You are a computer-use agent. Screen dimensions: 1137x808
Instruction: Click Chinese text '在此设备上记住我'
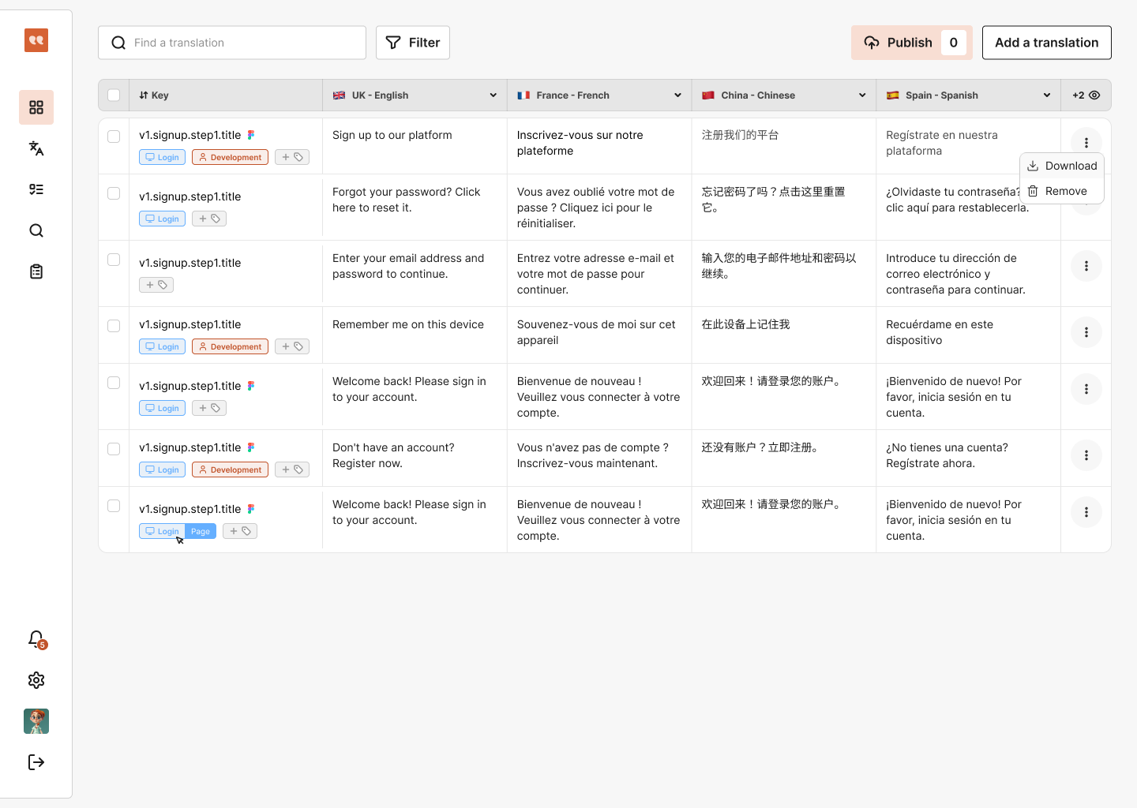[746, 324]
